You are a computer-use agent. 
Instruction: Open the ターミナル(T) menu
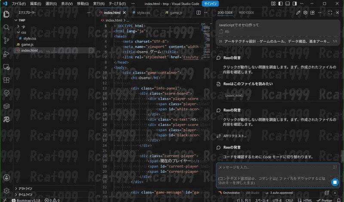pyautogui.click(x=117, y=3)
